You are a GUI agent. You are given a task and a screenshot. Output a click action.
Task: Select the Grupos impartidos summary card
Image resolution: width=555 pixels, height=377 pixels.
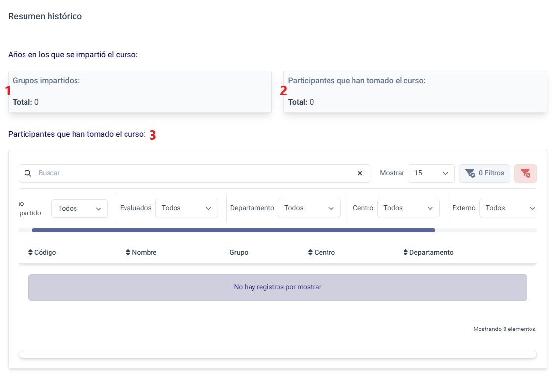point(140,92)
